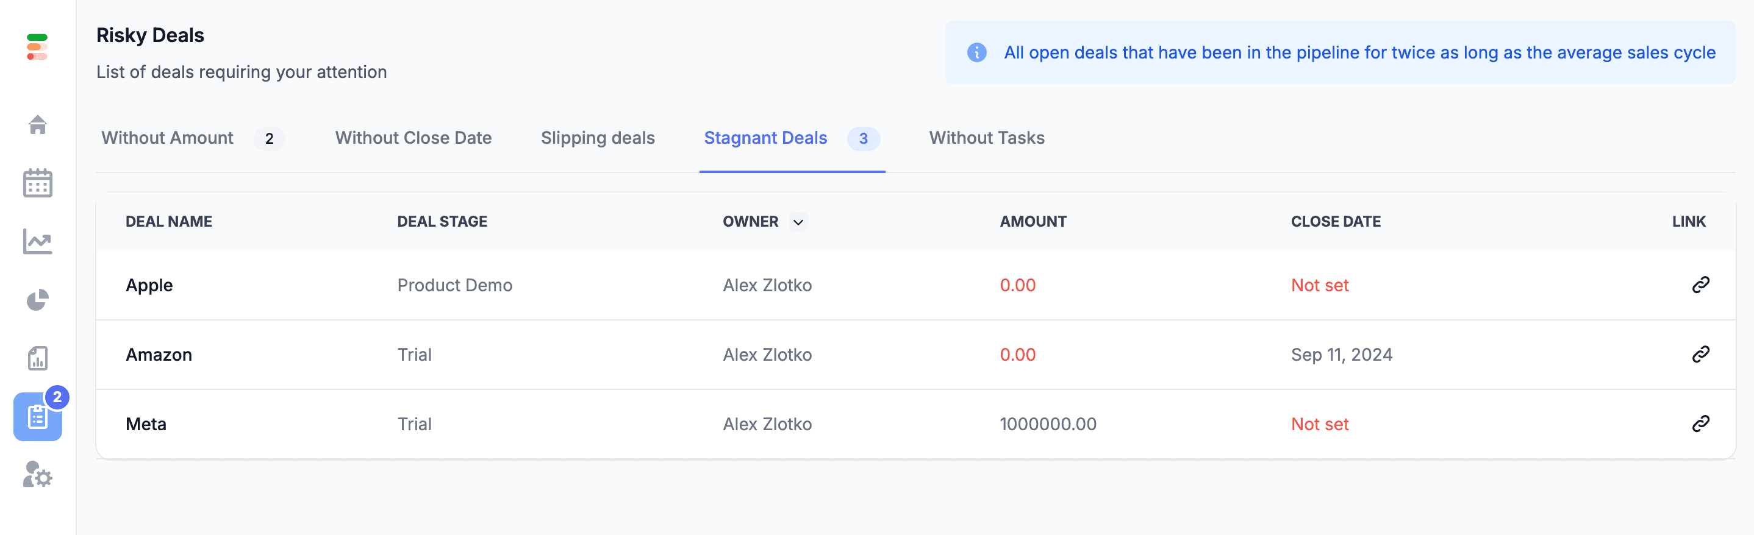
Task: Click the Apple deal name
Action: click(x=149, y=285)
